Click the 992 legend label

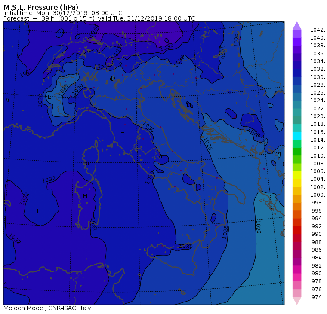pyautogui.click(x=318, y=226)
